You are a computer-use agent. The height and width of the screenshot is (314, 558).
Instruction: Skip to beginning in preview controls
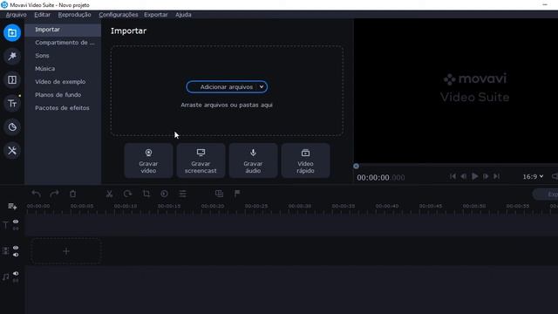(453, 176)
